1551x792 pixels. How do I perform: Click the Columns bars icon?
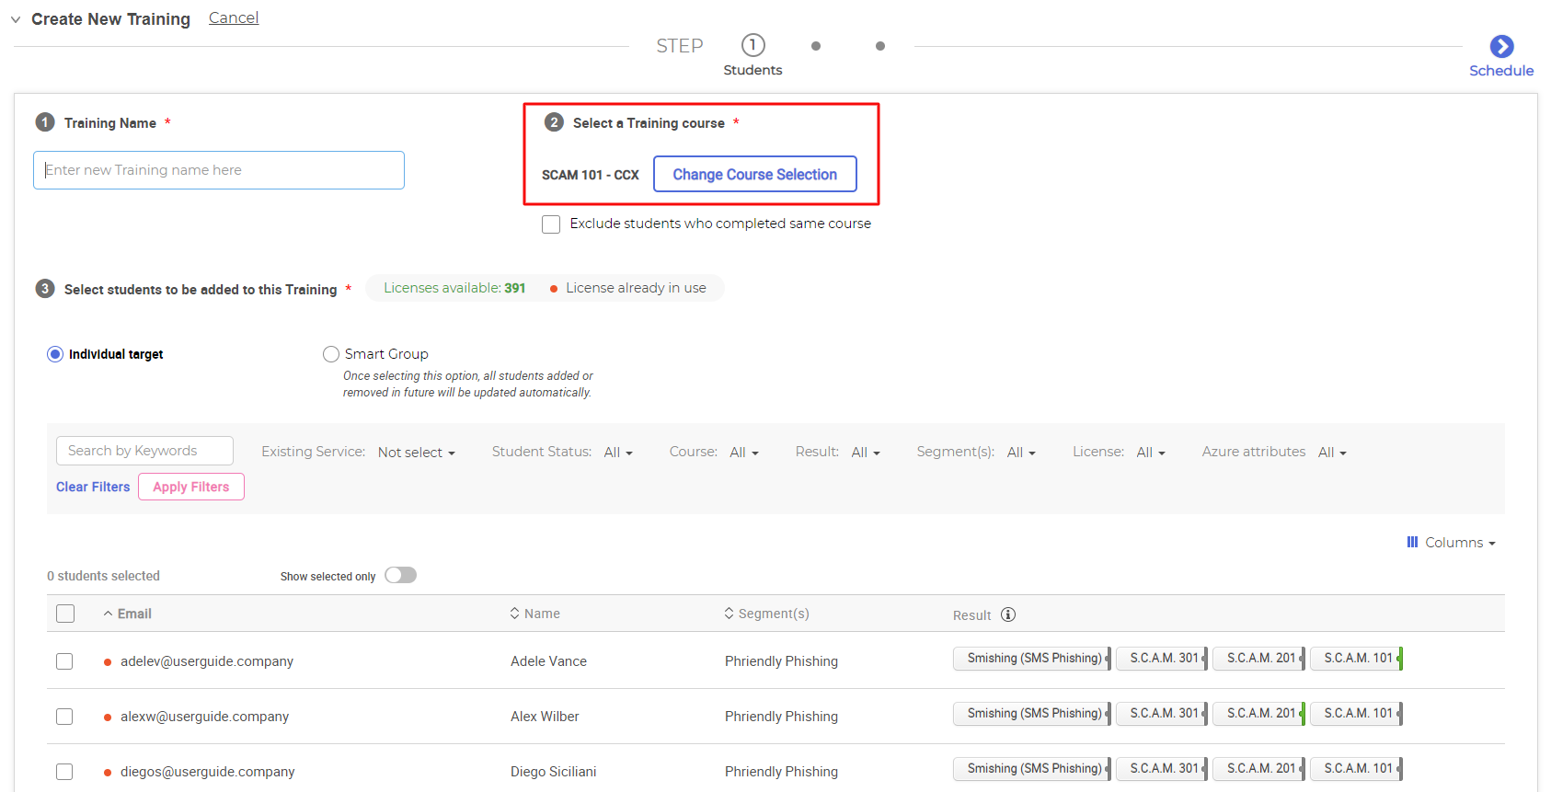pyautogui.click(x=1412, y=543)
